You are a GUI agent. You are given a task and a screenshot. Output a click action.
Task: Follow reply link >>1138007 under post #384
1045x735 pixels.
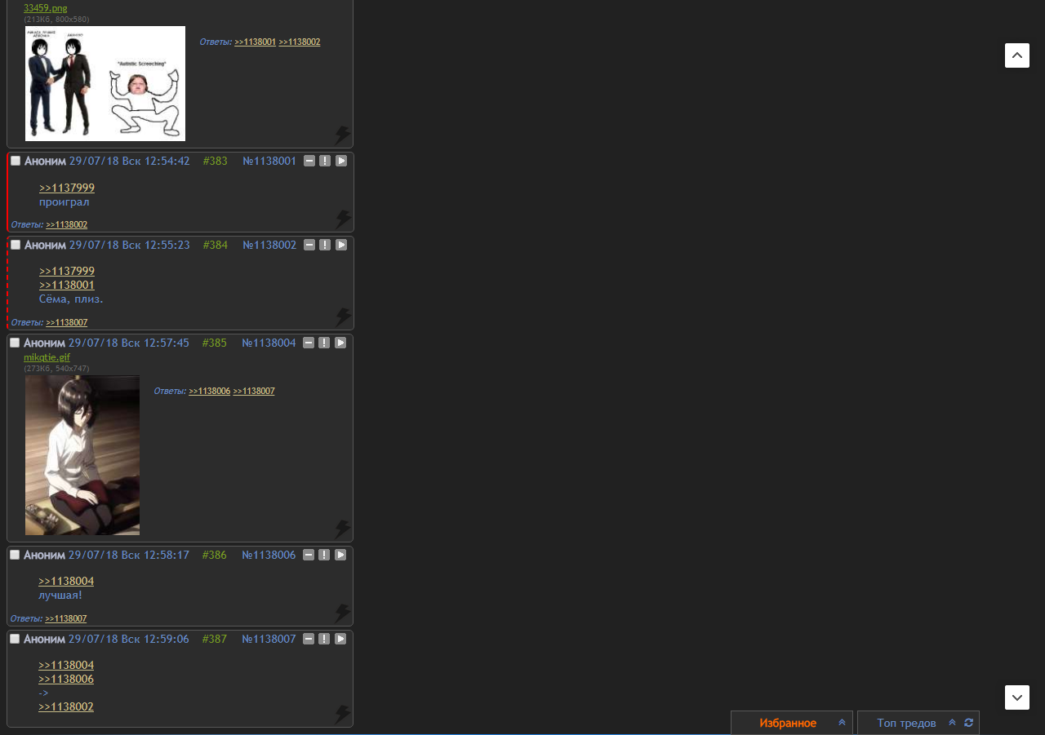[67, 323]
